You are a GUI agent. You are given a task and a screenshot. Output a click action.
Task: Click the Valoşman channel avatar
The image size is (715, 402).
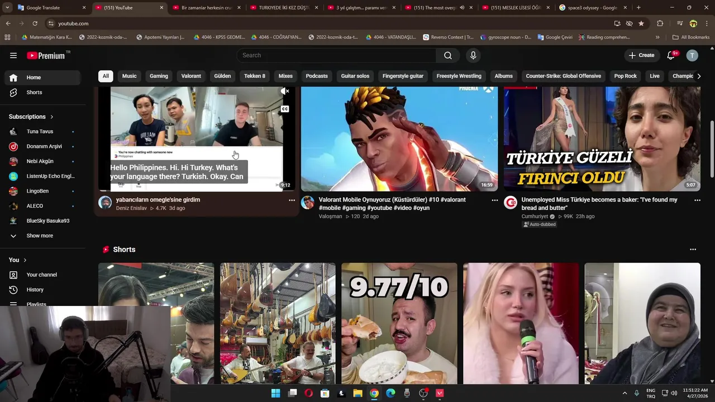(308, 203)
